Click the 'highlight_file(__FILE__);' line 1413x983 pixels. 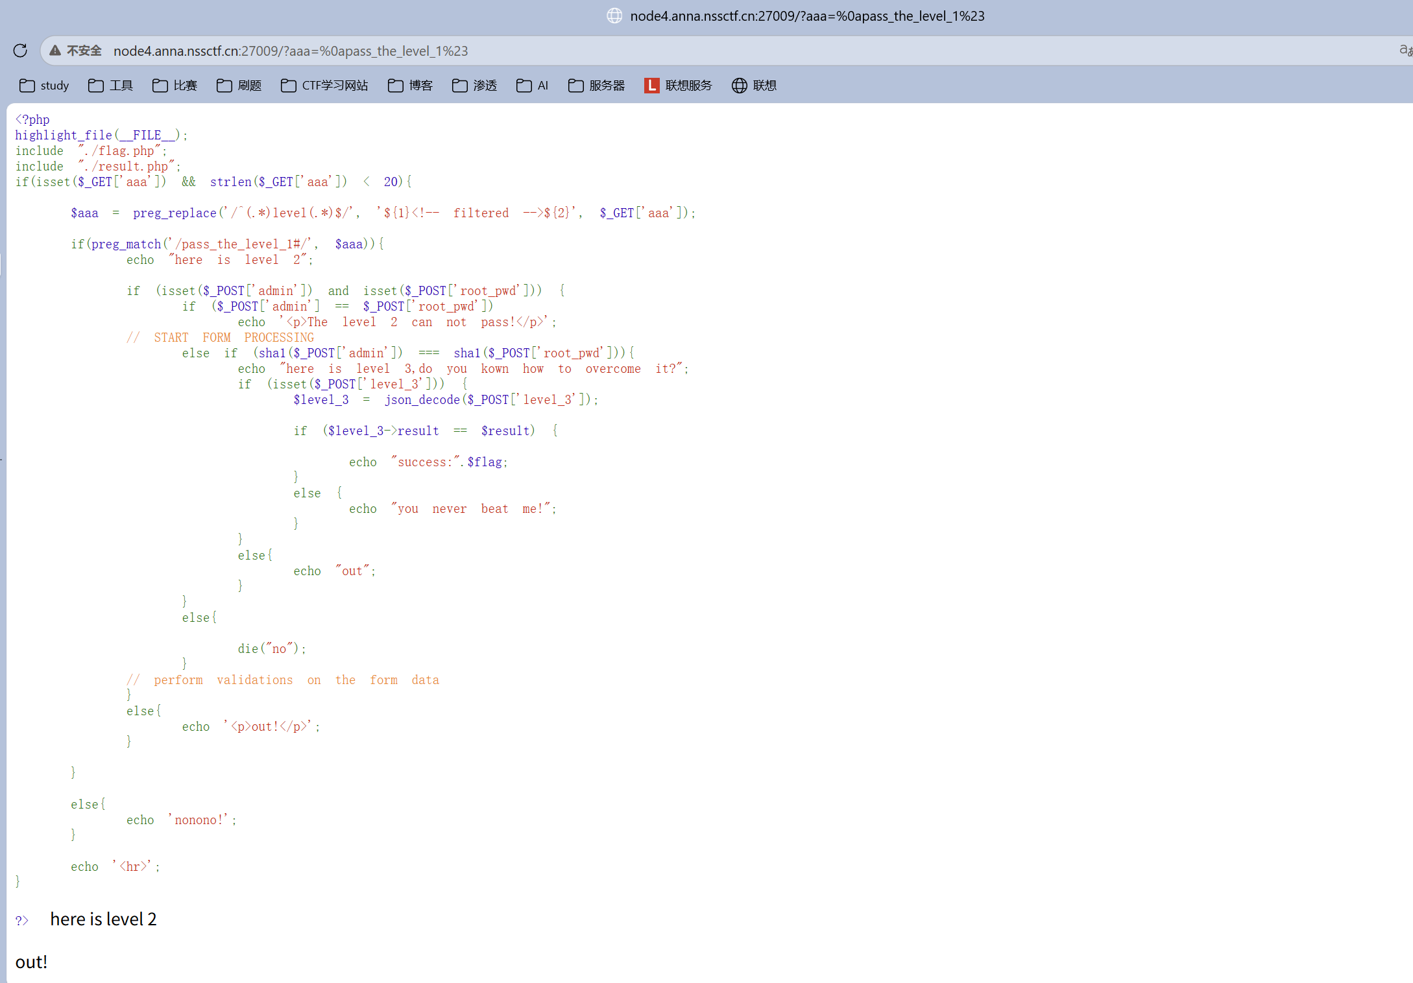[x=101, y=135]
